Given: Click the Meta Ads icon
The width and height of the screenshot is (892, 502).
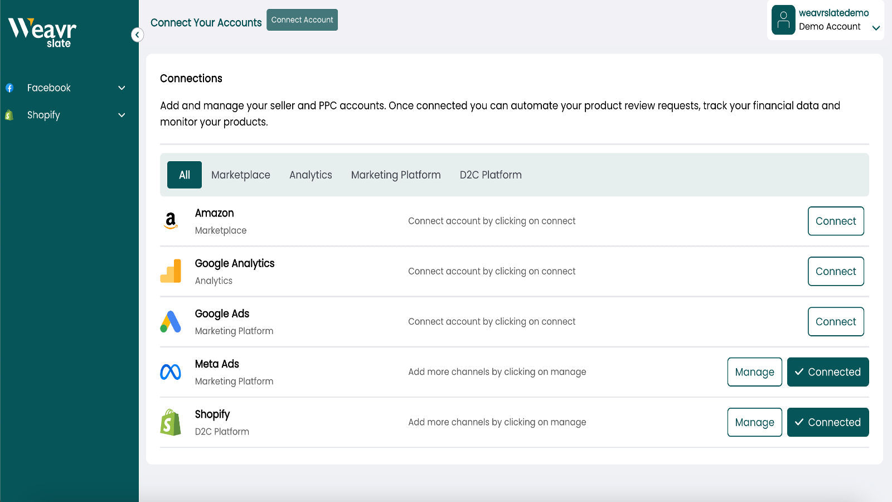Looking at the screenshot, I should coord(171,371).
